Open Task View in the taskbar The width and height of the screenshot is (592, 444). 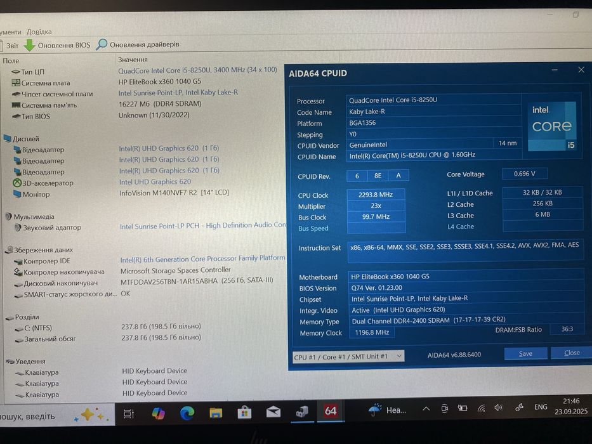click(x=129, y=414)
